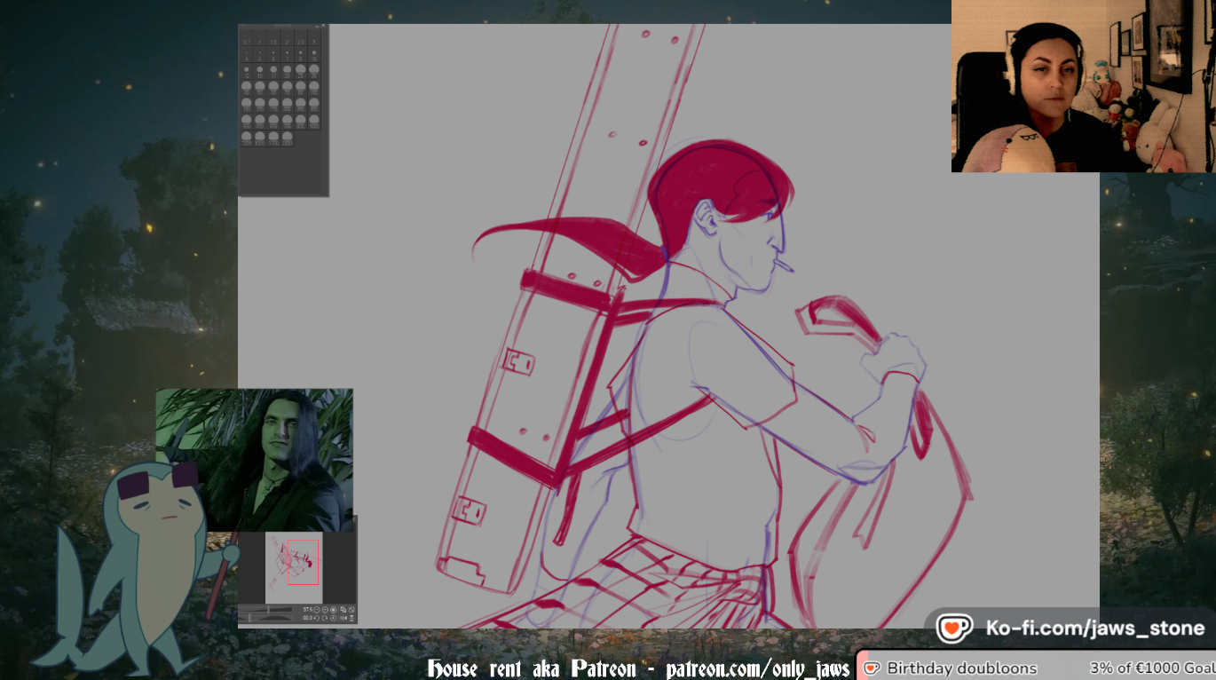Click zoom out in the Navigator

(317, 610)
